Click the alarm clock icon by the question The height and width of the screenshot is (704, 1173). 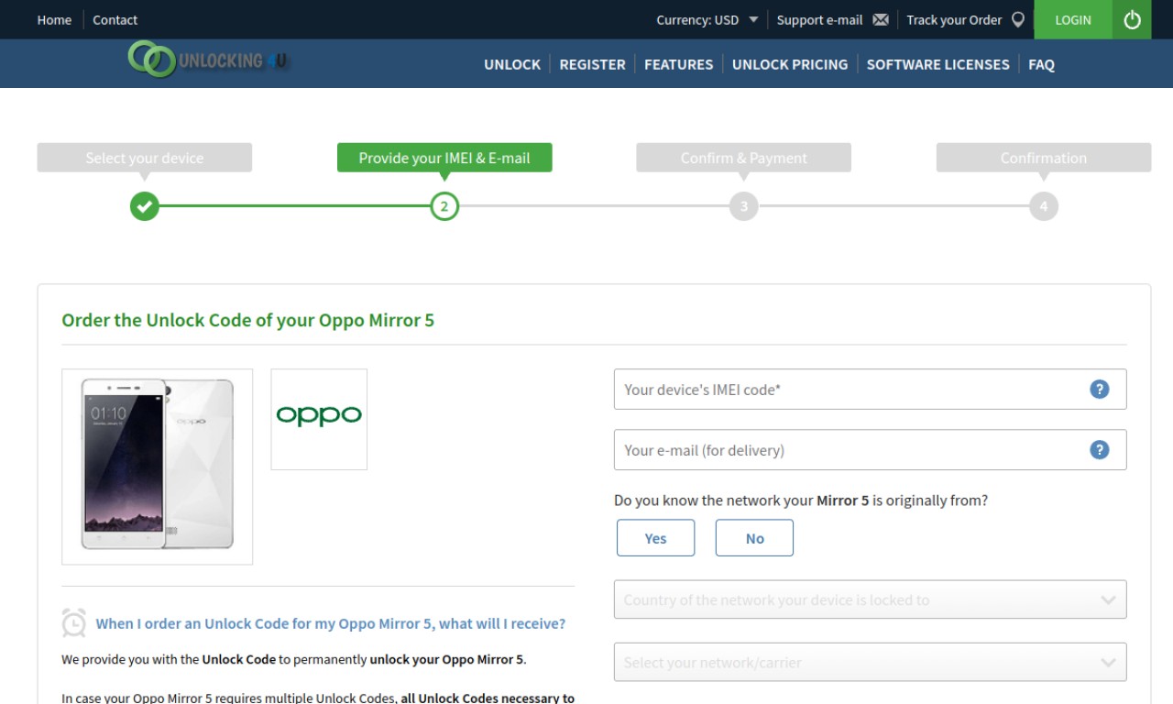coord(74,622)
